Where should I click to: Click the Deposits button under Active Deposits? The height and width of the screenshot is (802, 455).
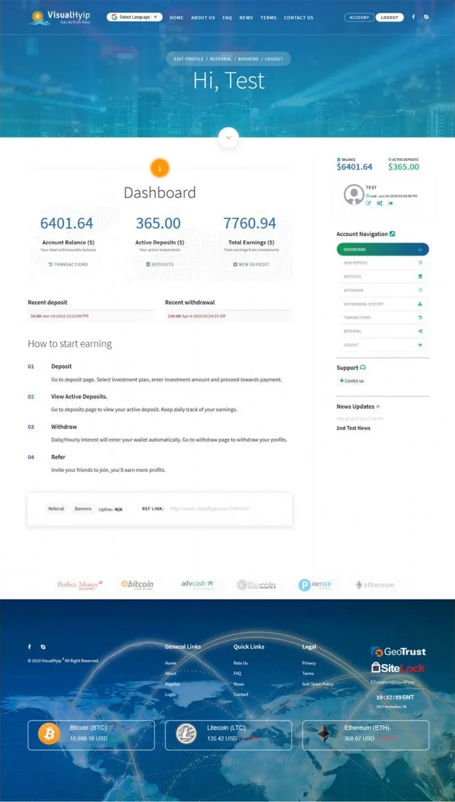160,265
